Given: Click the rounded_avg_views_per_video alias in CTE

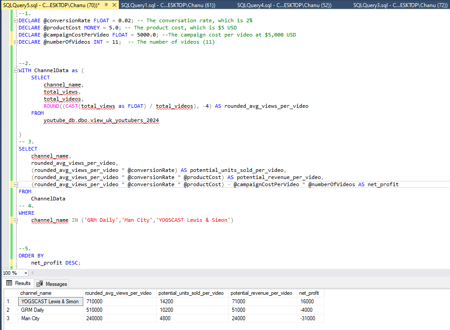Looking at the screenshot, I should [x=266, y=106].
